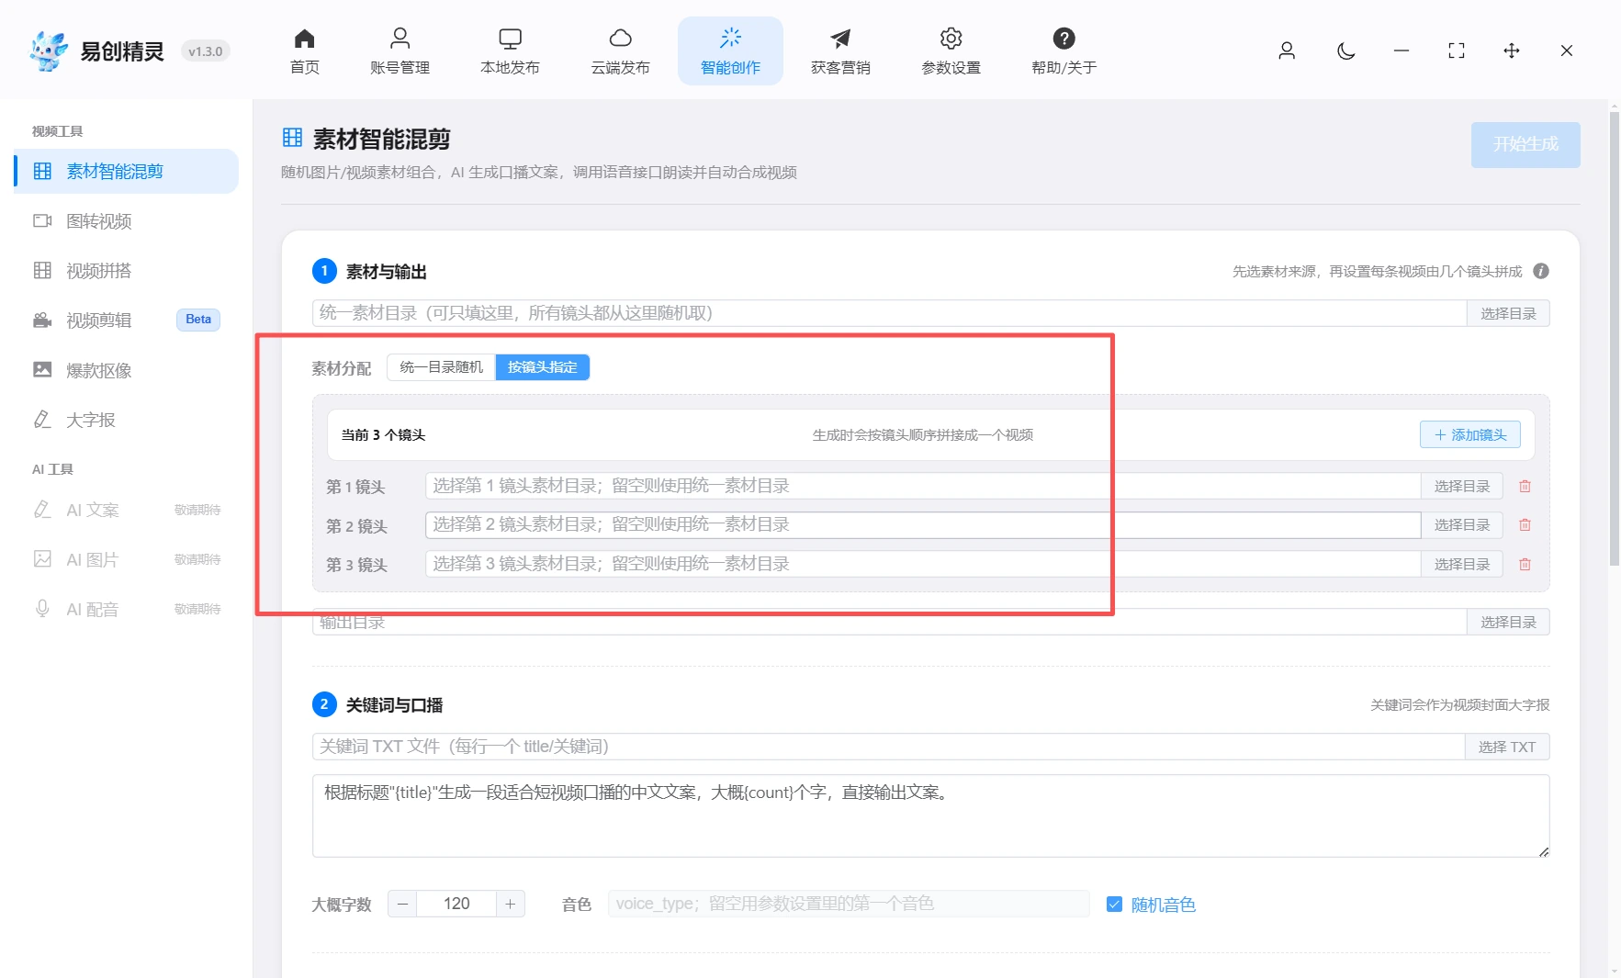
Task: Click 选择目录 for 第 2 镜头
Action: [1462, 524]
